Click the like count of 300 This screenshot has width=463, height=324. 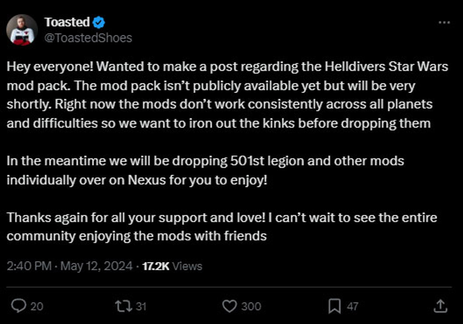pyautogui.click(x=251, y=307)
